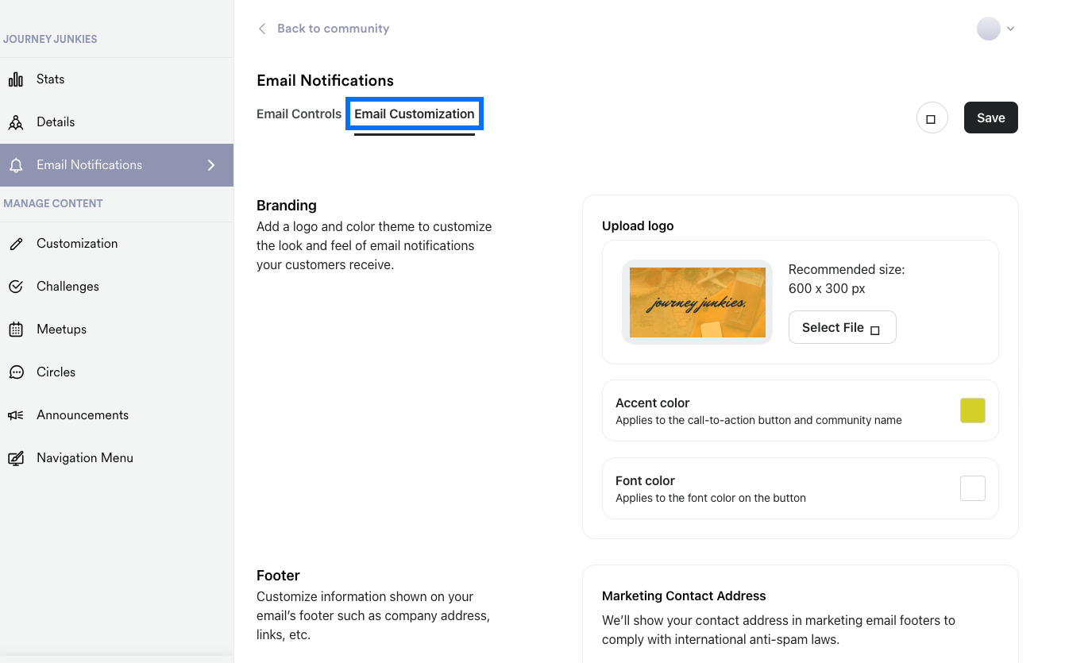Open the Accent color yellow swatch
This screenshot has height=663, width=1092.
point(972,411)
